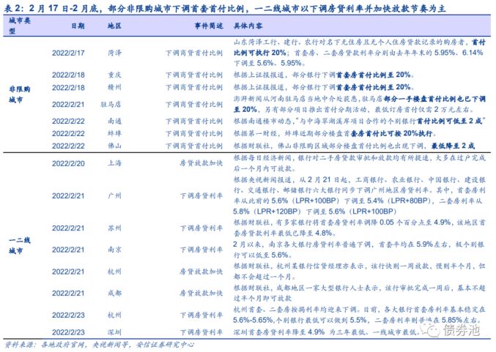
Task: Select 杭州 in the 2022/2/23 row
Action: pos(114,315)
